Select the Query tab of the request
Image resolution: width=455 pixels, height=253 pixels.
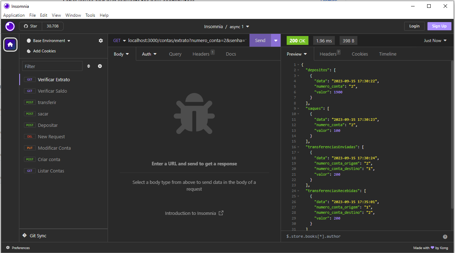[x=175, y=54]
